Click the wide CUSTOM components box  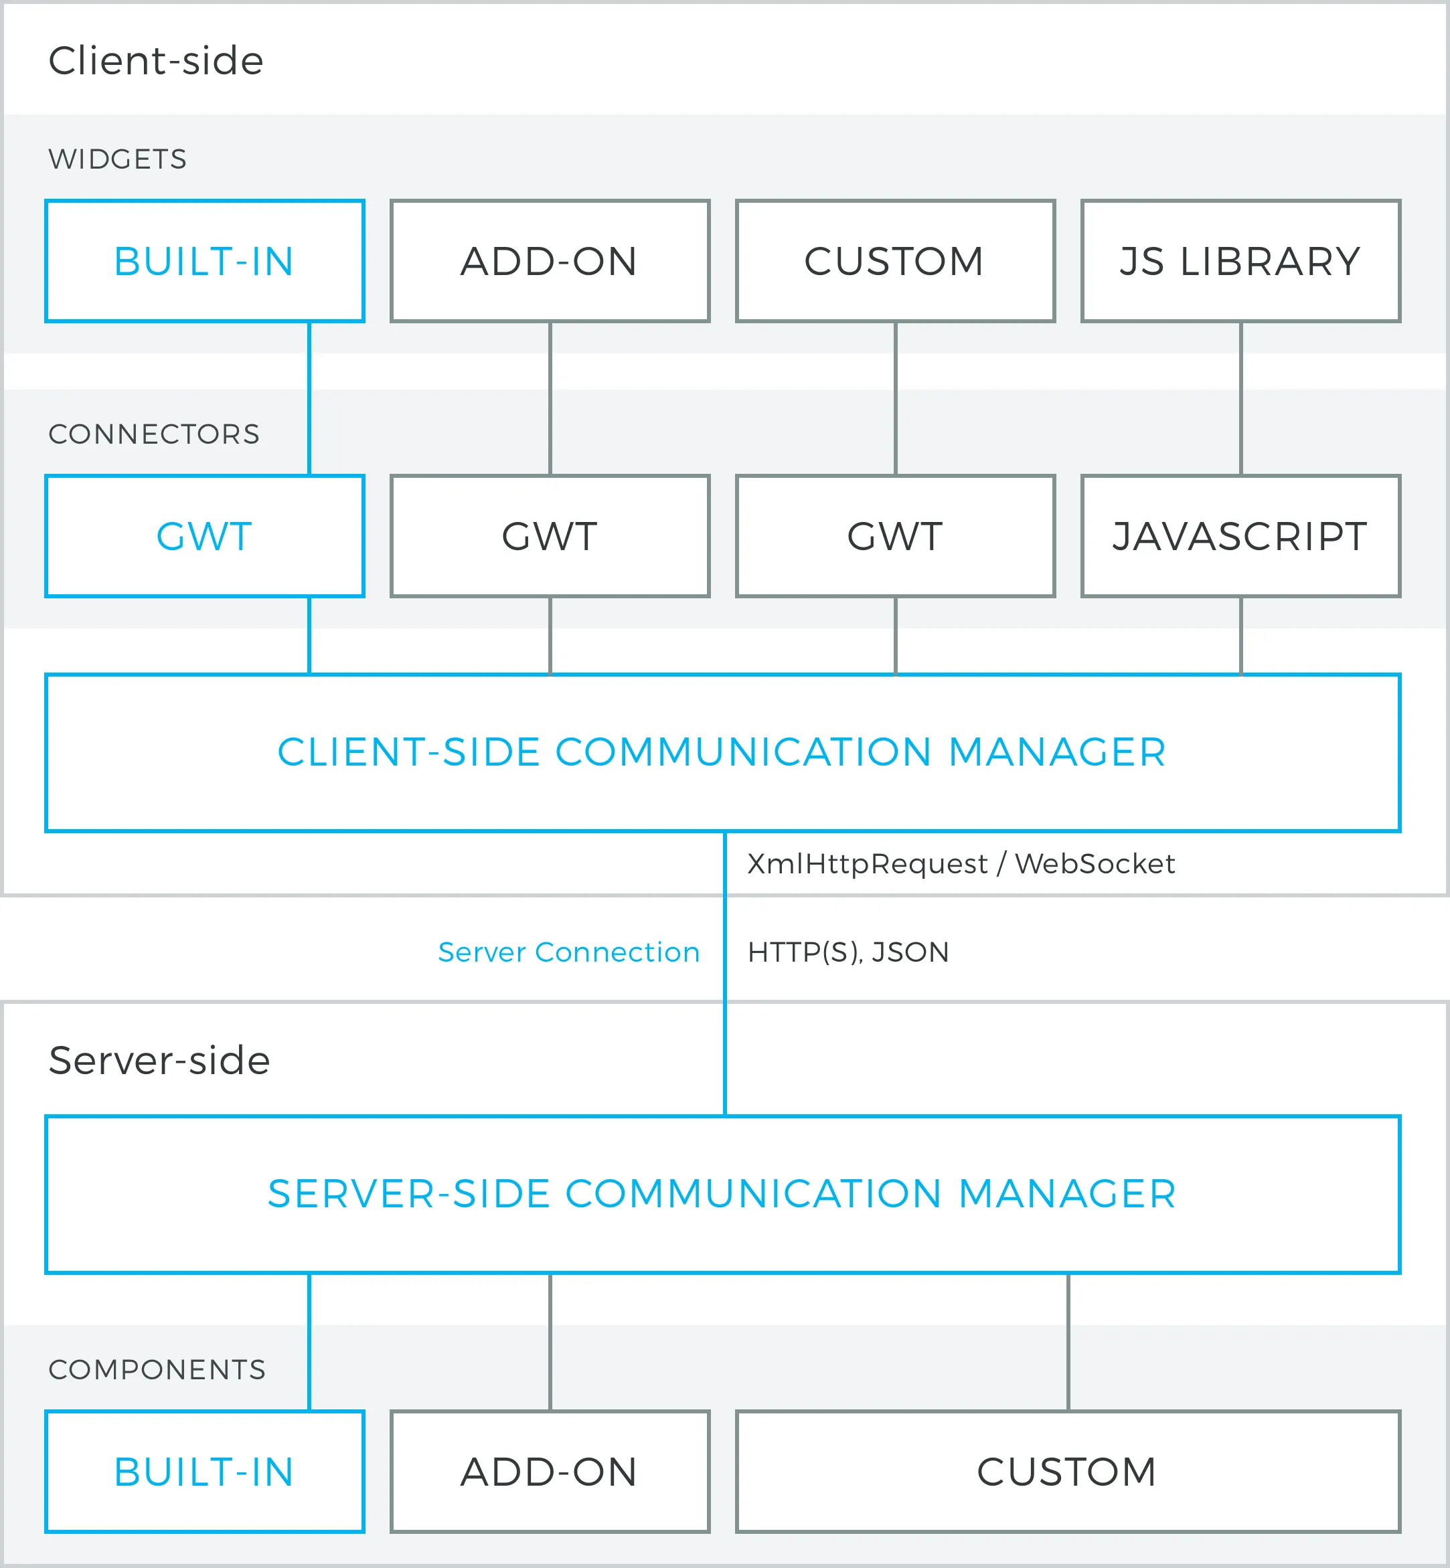(x=1068, y=1472)
